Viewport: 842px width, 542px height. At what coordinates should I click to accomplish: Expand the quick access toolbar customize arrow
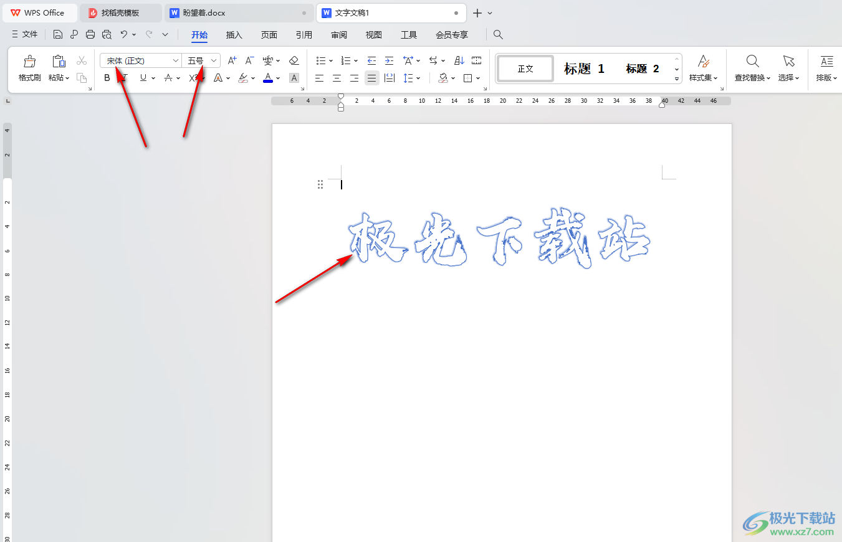tap(165, 34)
